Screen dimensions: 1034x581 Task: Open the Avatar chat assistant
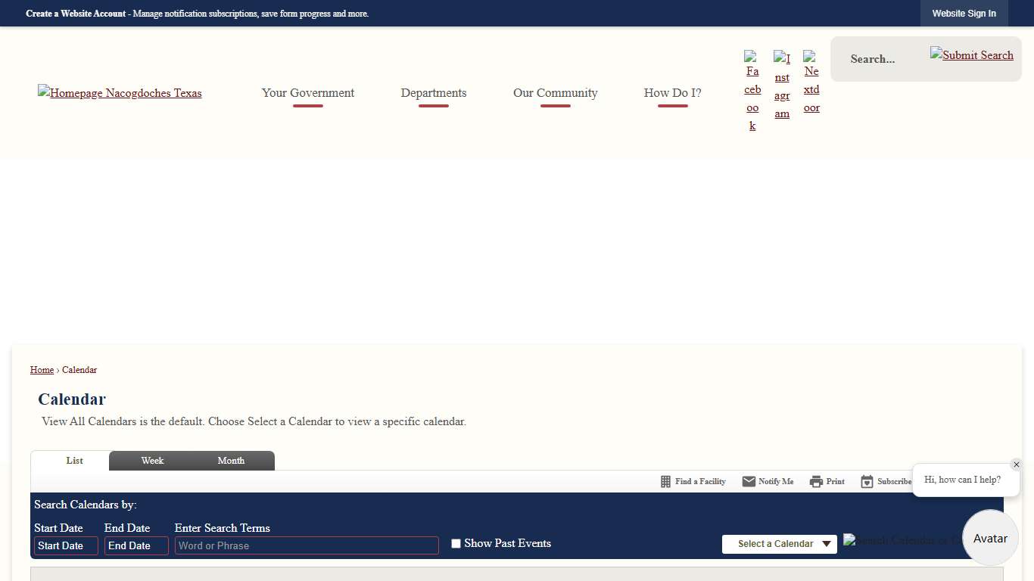pyautogui.click(x=990, y=538)
